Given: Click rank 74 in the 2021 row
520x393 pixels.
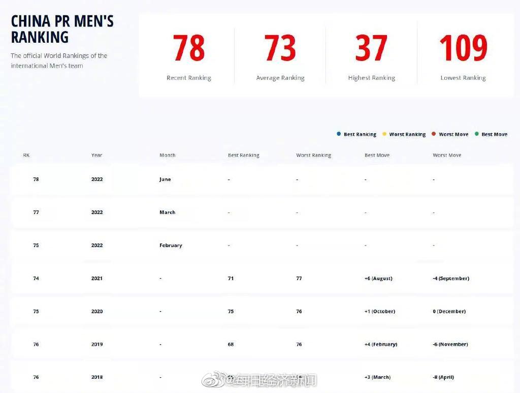Looking at the screenshot, I should (x=36, y=279).
